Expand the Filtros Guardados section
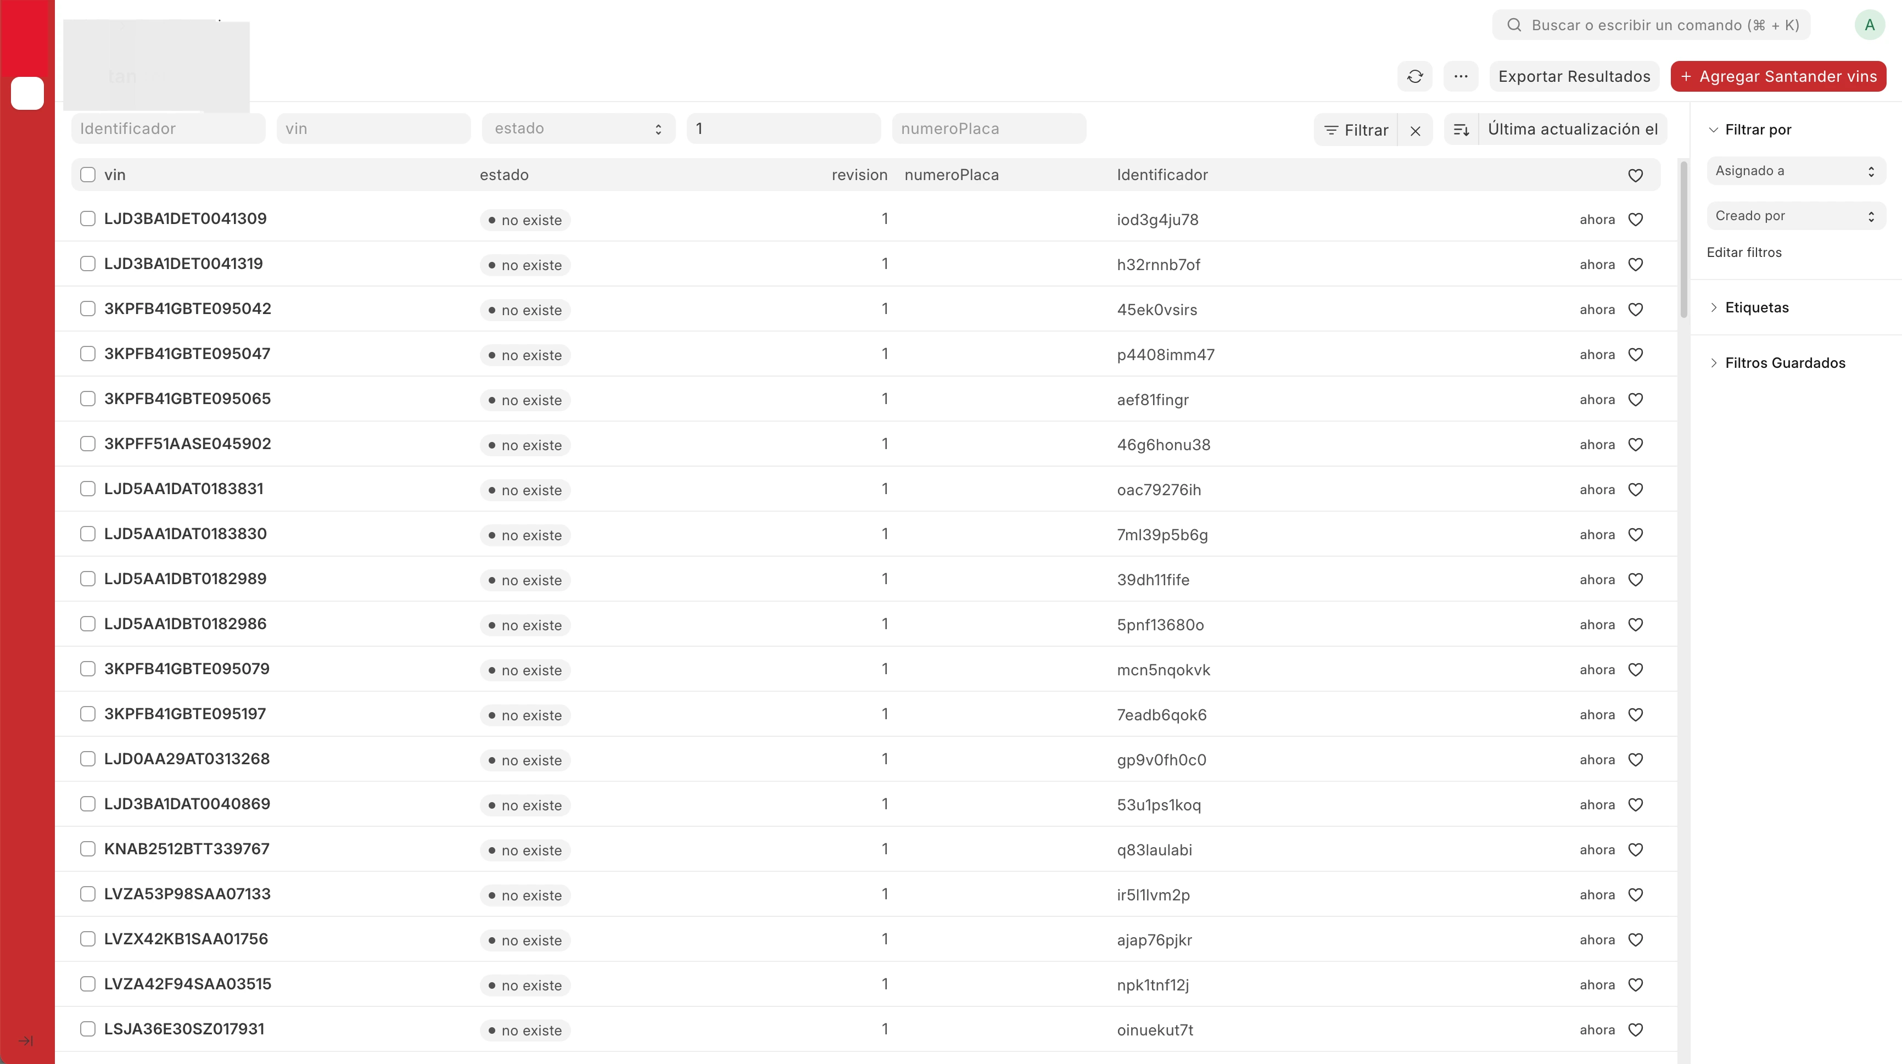The width and height of the screenshot is (1902, 1064). [x=1777, y=363]
